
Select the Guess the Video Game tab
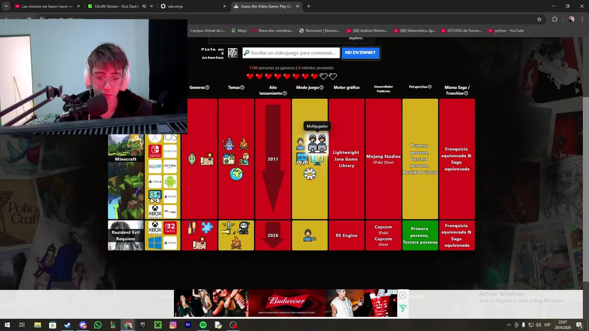click(x=266, y=6)
